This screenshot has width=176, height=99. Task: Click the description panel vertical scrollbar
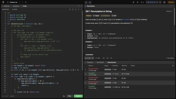click(174, 17)
